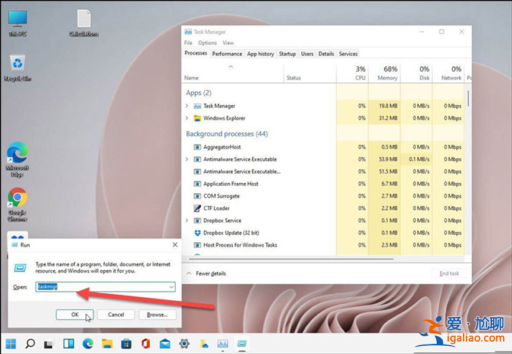Open the Run dialog's Open dropdown
512x354 pixels.
coord(170,287)
